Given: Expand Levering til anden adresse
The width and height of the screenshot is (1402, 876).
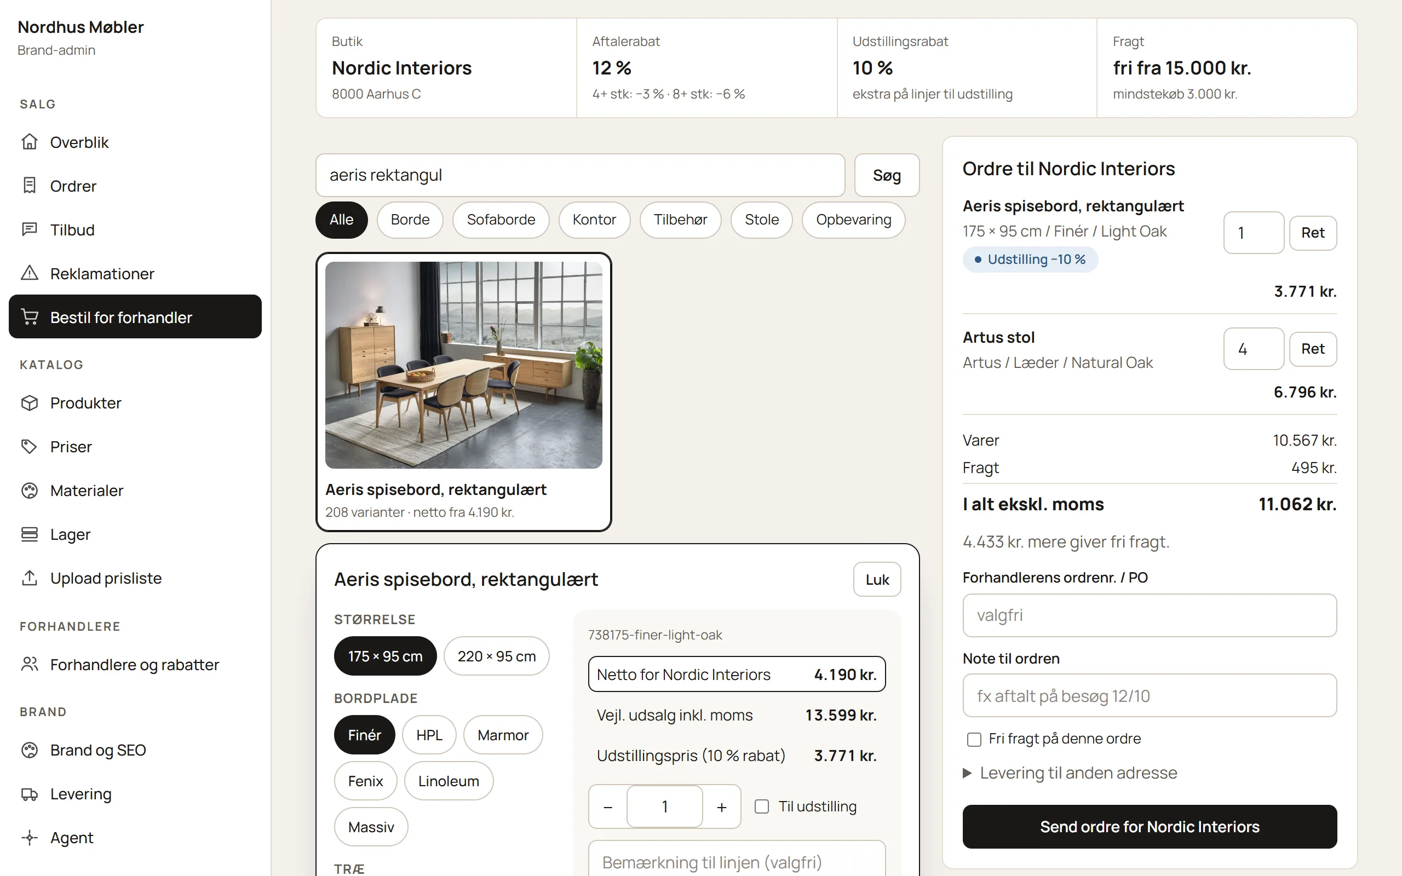Looking at the screenshot, I should pyautogui.click(x=1070, y=773).
